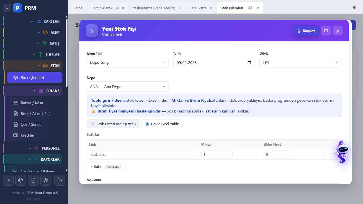Click the book icon on Stok Islemleri tab
363x204 pixels.
coord(250,8)
